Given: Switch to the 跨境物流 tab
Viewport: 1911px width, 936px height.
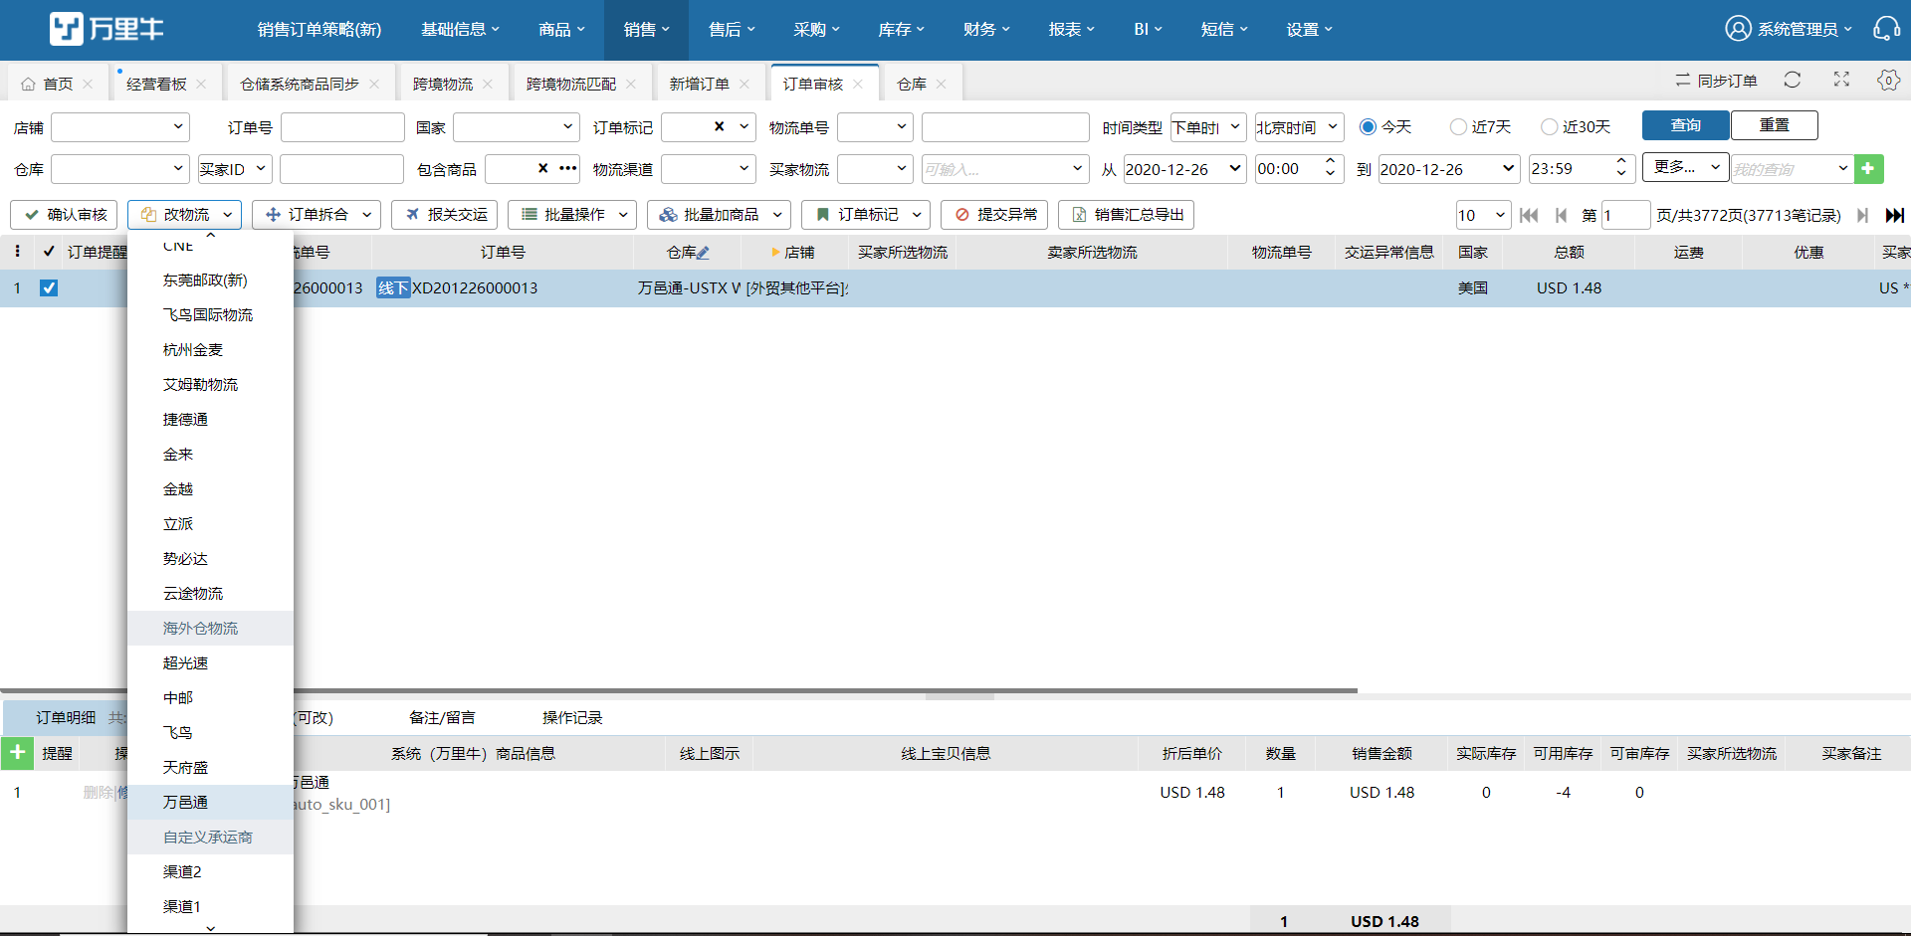Looking at the screenshot, I should click(x=443, y=84).
